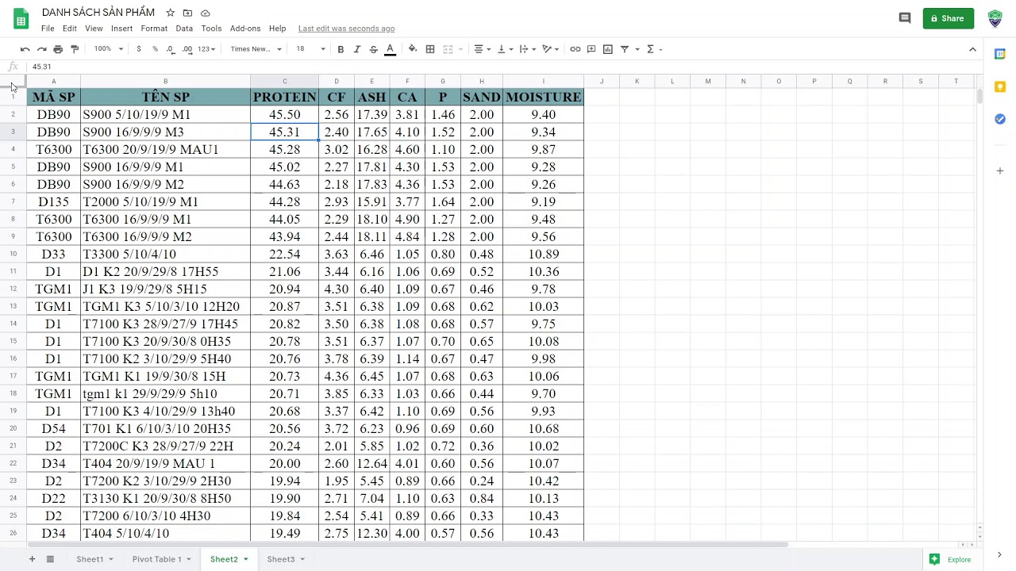Open comment history
1016x571 pixels.
click(x=905, y=18)
